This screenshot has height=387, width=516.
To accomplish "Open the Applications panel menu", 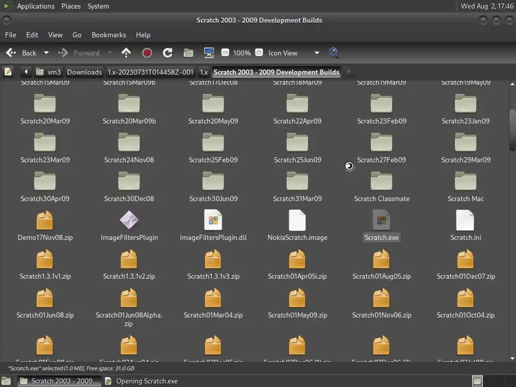I will pos(36,6).
